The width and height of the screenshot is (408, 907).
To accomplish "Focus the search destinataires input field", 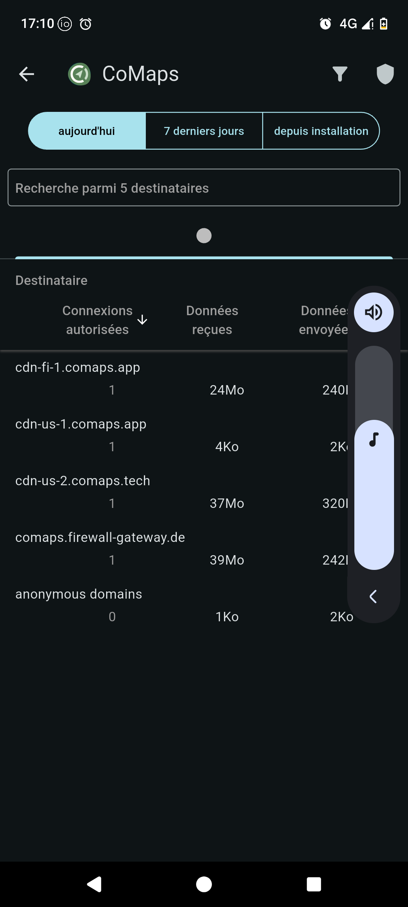I will pyautogui.click(x=204, y=188).
